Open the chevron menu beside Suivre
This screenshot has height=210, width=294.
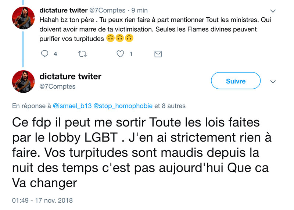pyautogui.click(x=273, y=82)
